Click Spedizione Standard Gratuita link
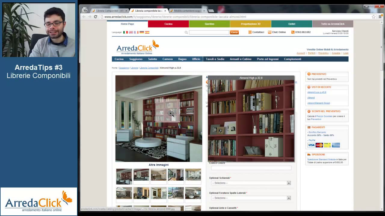 click(x=322, y=160)
